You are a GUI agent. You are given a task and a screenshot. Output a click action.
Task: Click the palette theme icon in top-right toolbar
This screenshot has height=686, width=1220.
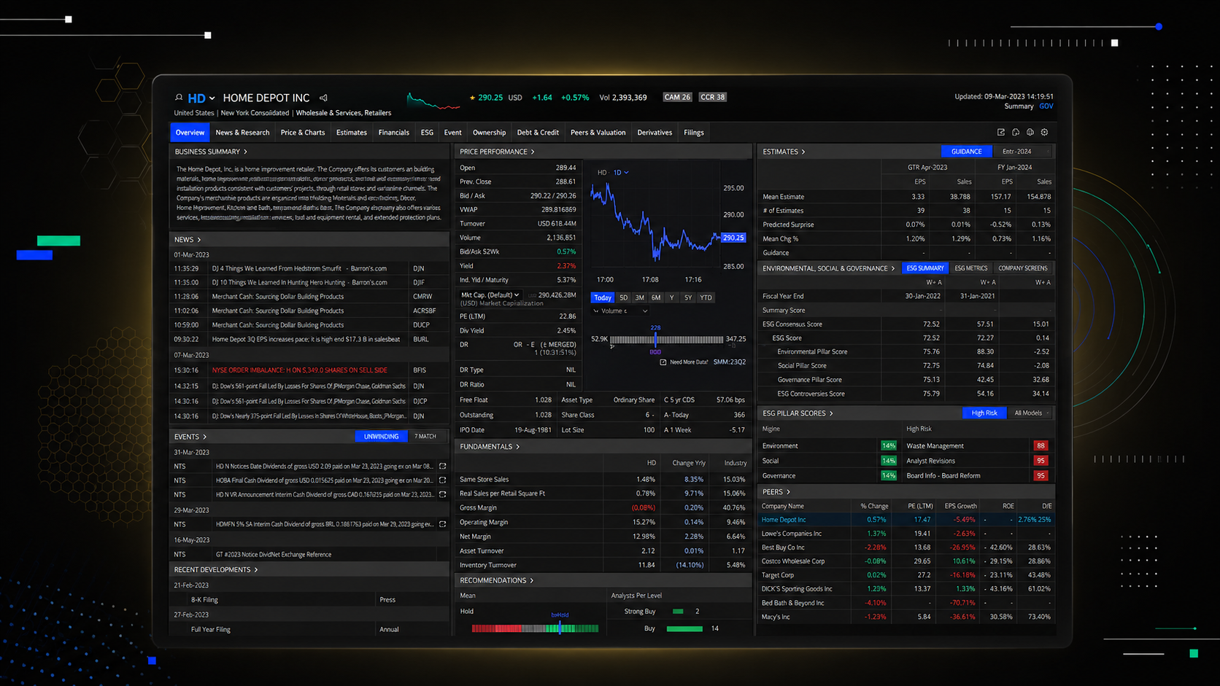tap(1016, 132)
